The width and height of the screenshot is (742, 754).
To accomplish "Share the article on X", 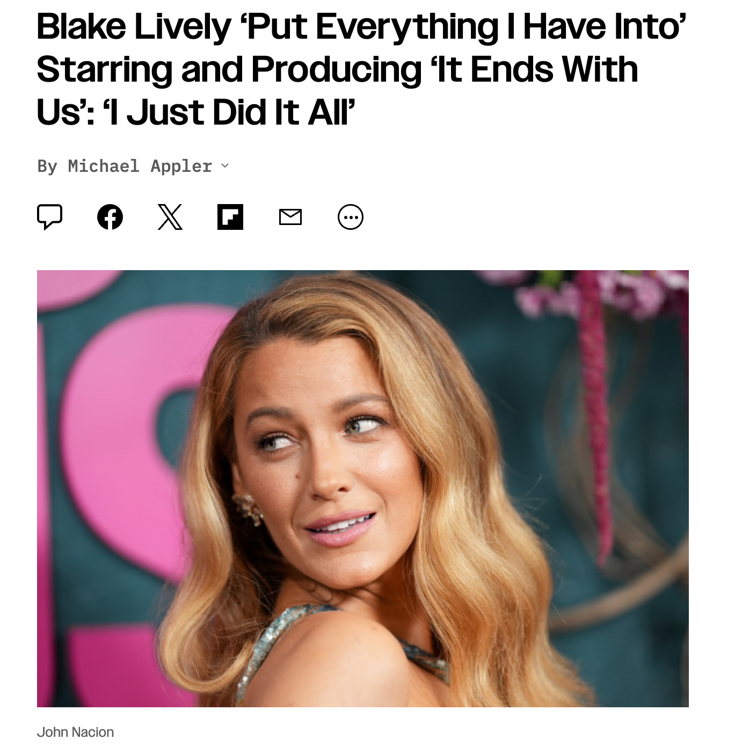I will point(170,217).
